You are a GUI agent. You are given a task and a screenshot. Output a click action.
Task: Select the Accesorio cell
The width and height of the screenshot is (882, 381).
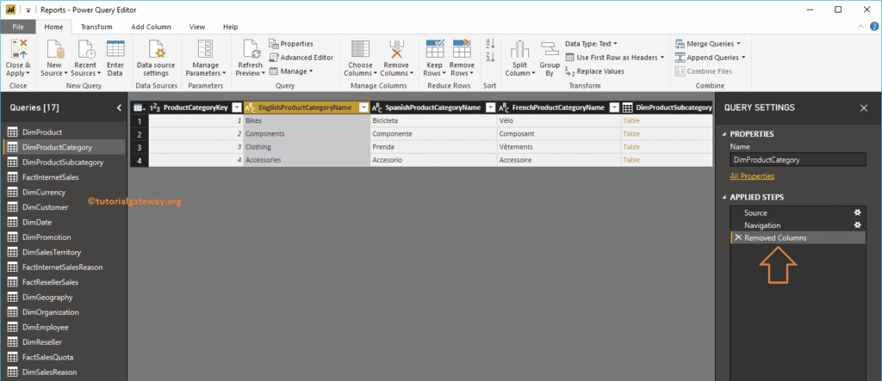[433, 160]
